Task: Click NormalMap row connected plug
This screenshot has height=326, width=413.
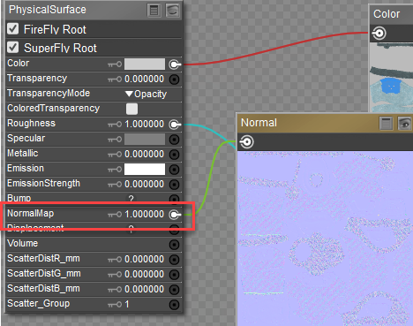Action: [175, 215]
